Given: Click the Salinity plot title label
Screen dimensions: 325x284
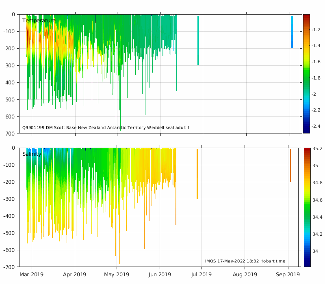Looking at the screenshot, I should [x=32, y=154].
